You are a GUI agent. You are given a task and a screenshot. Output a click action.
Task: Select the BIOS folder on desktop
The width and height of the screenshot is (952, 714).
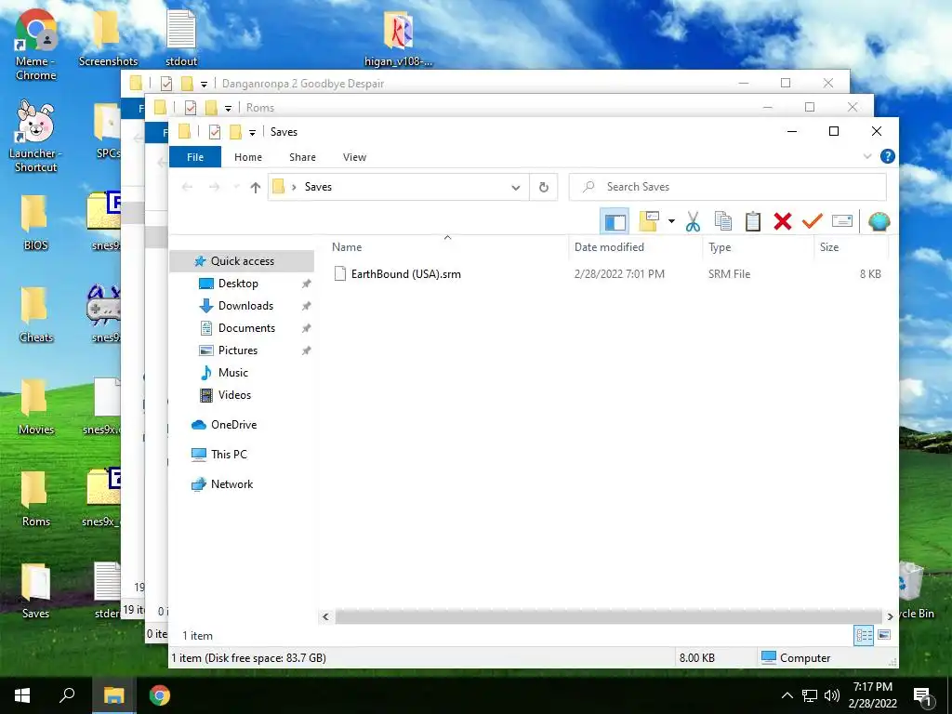click(x=35, y=223)
